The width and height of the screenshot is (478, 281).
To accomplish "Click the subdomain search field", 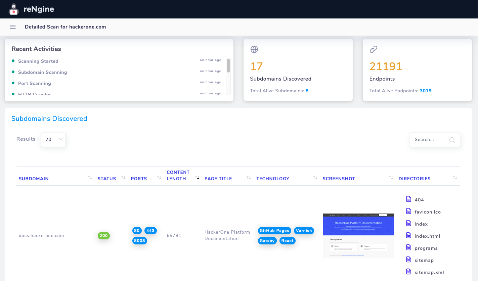I will [x=435, y=140].
